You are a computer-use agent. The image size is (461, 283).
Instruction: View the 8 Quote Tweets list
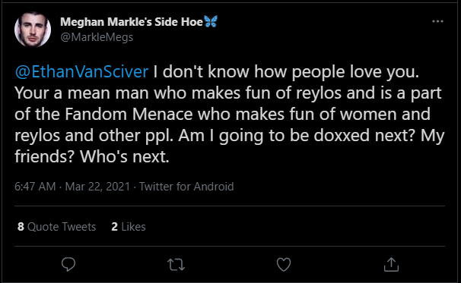click(57, 227)
